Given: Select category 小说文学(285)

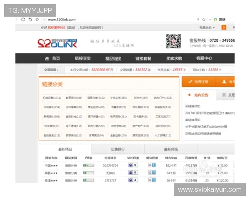Looking at the screenshot, I should [118, 98].
